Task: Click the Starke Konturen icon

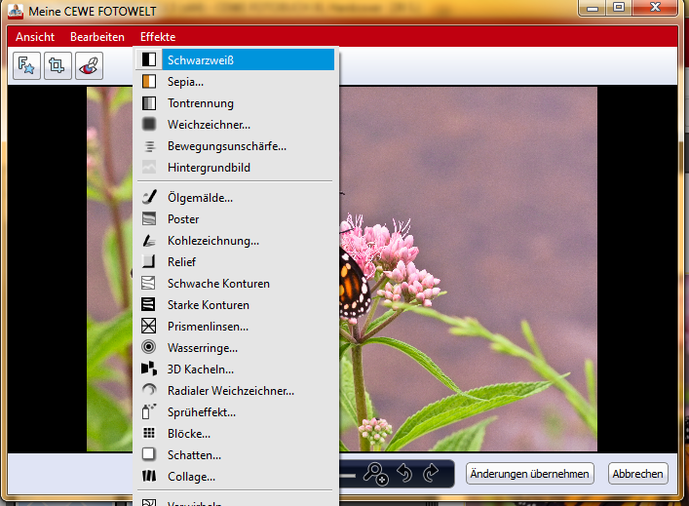Action: [x=148, y=304]
